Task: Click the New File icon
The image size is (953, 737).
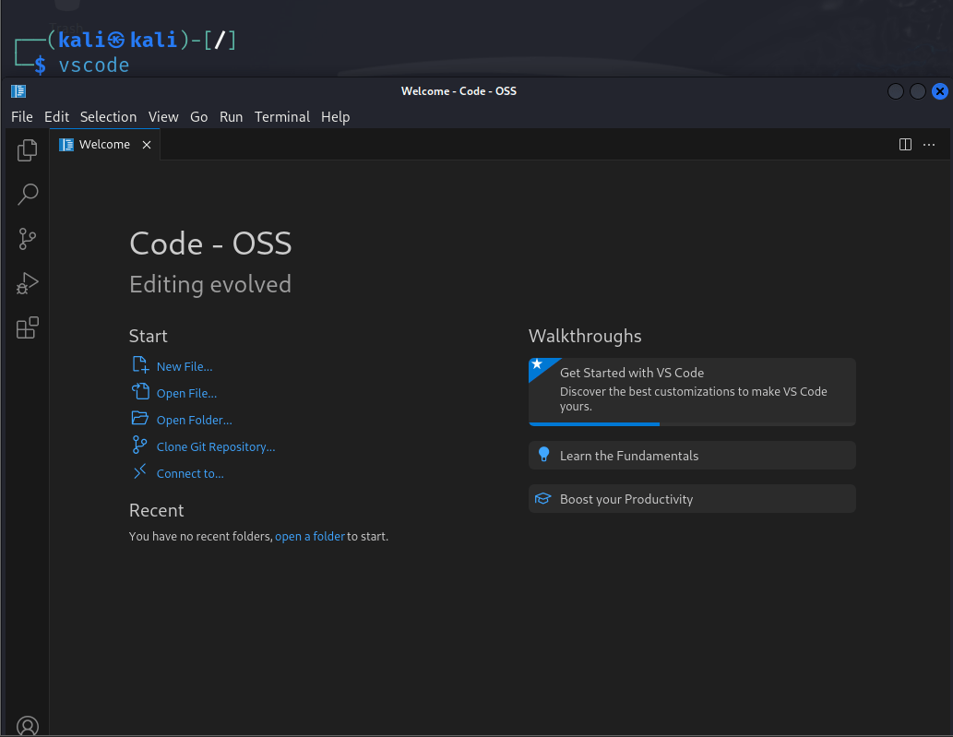Action: point(140,364)
